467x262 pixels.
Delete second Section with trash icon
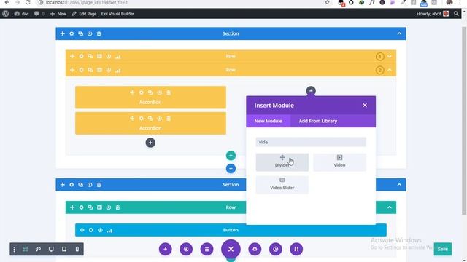tap(99, 185)
